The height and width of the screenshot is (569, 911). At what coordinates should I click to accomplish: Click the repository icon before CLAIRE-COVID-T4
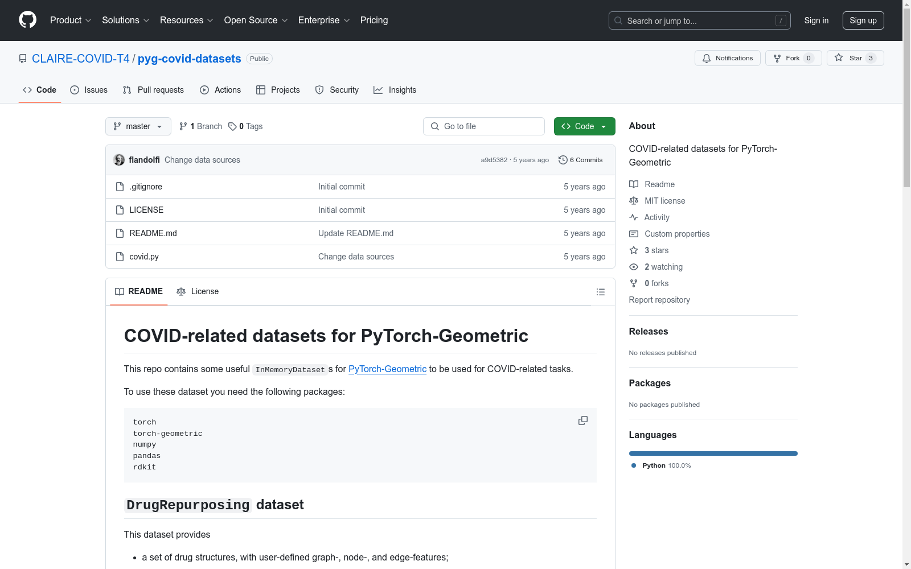click(23, 59)
